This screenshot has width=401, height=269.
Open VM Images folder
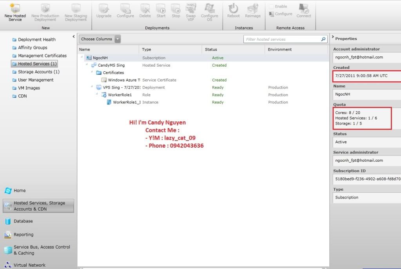(x=26, y=88)
